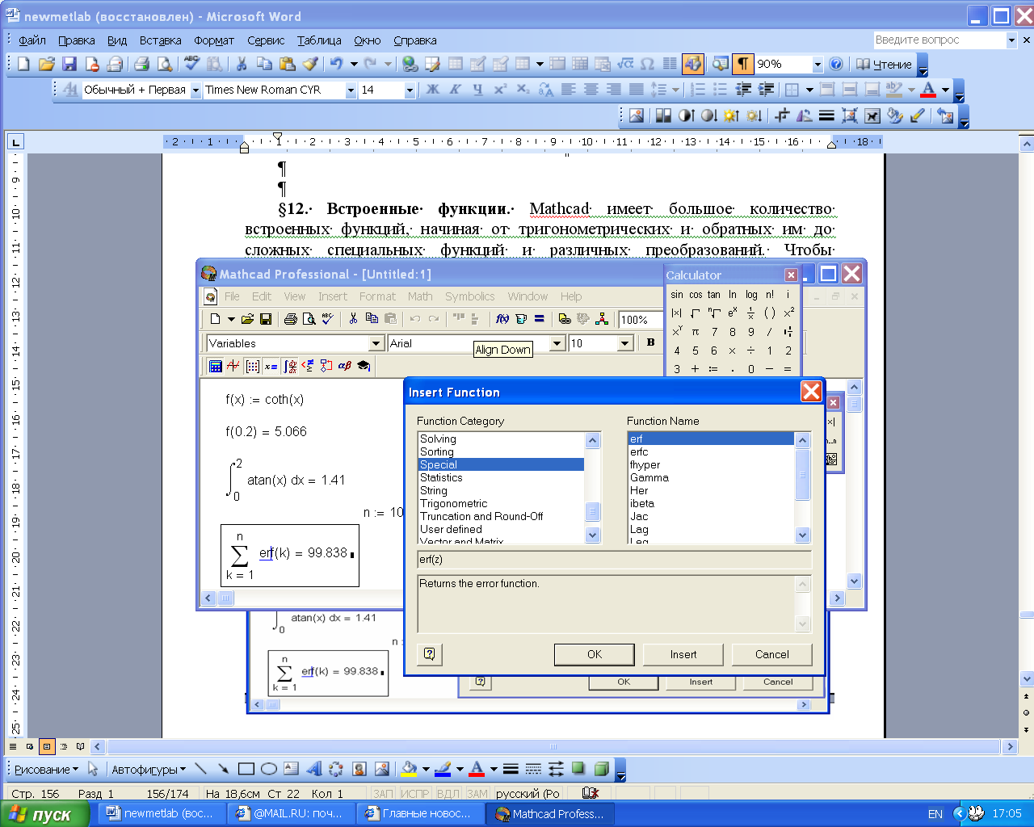
Task: Increase picture brightness with the sun icon
Action: 731,115
